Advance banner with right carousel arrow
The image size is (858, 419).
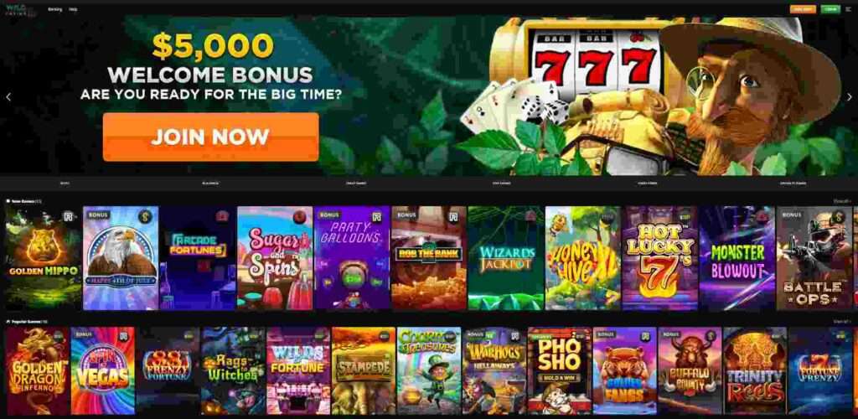[850, 97]
